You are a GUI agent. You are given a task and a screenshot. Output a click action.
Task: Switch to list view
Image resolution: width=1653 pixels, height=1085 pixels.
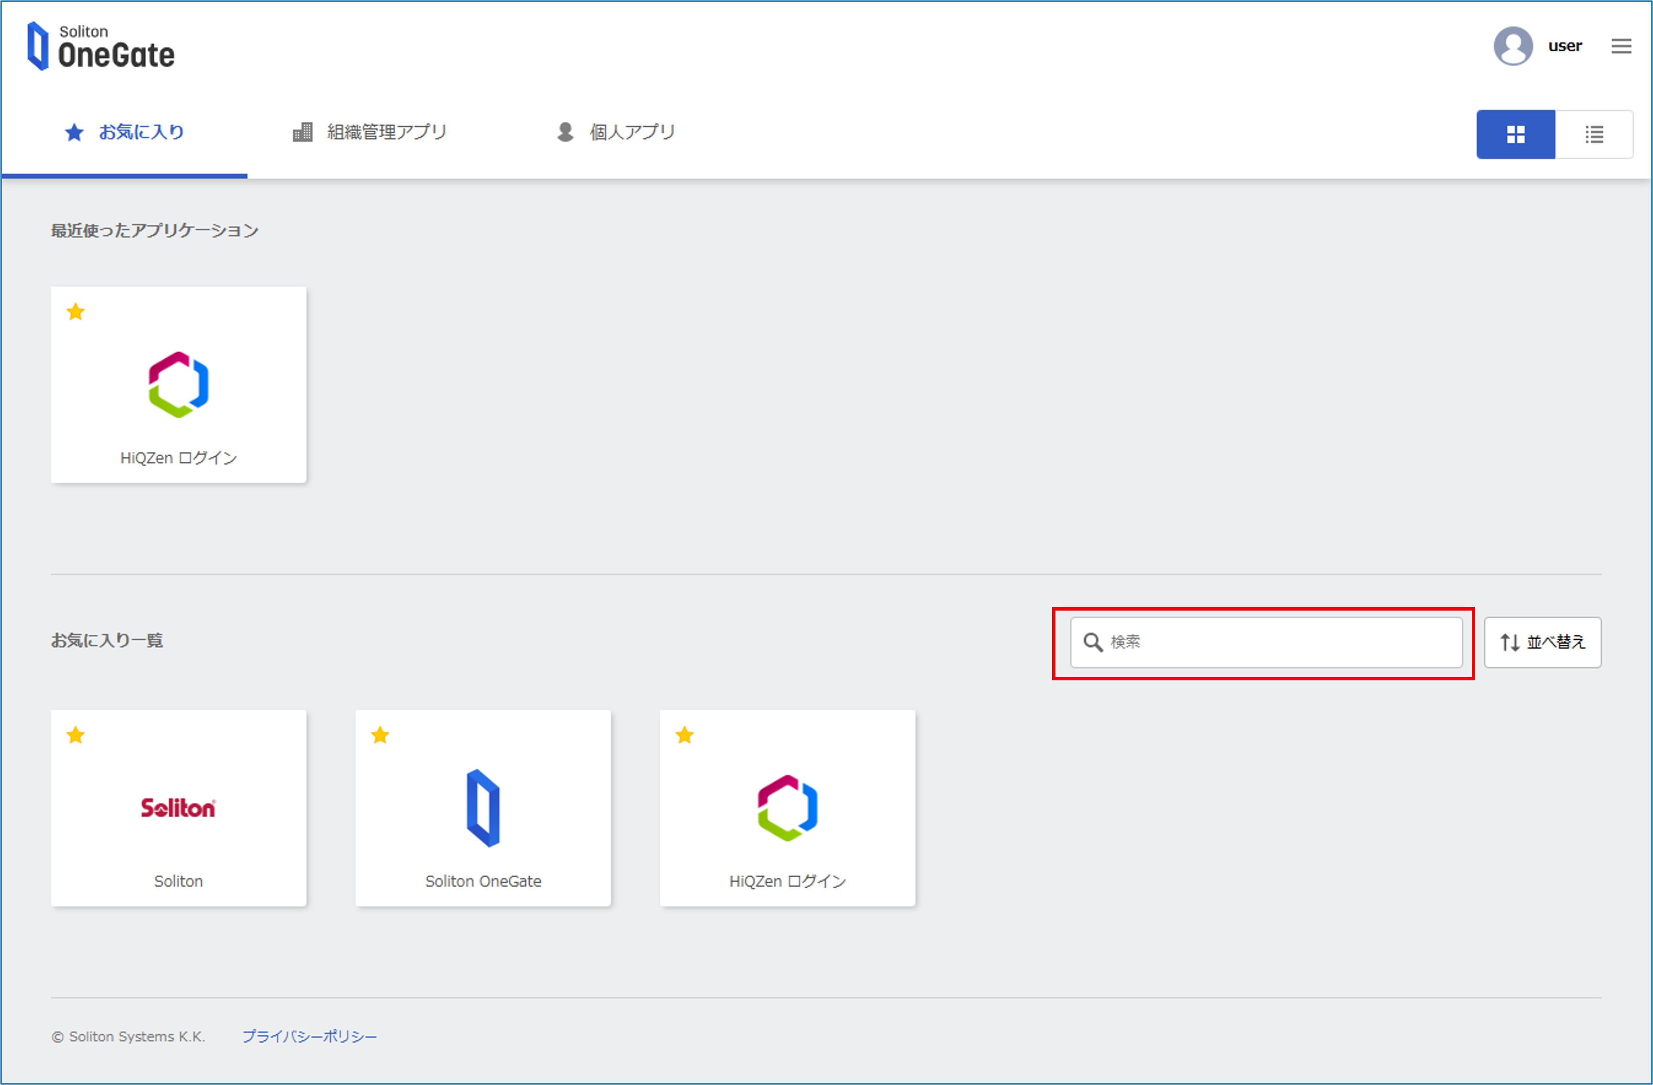point(1594,135)
